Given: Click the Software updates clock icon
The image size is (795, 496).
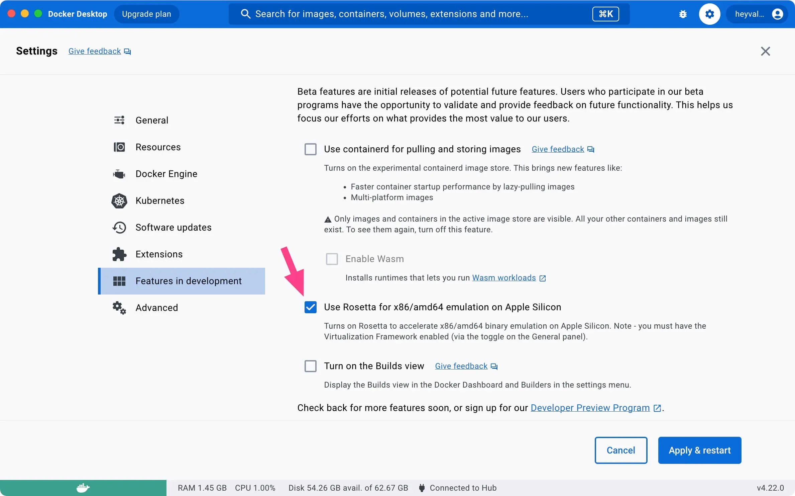Looking at the screenshot, I should coord(119,228).
